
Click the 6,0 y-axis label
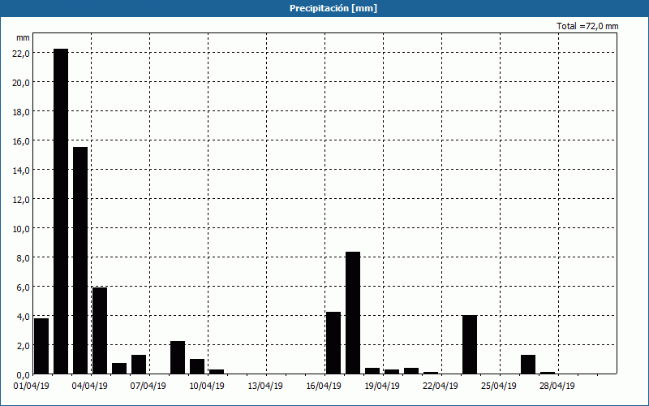tap(24, 287)
